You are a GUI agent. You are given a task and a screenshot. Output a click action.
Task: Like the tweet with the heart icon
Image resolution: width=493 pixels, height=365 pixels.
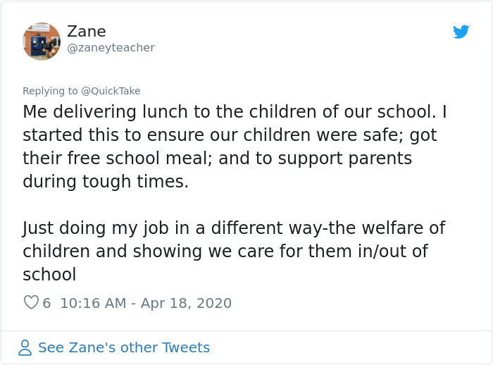[x=31, y=303]
